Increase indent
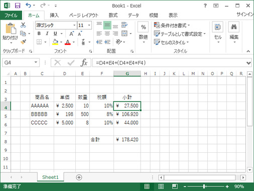Screen dimensions: 254x191 (107, 42)
